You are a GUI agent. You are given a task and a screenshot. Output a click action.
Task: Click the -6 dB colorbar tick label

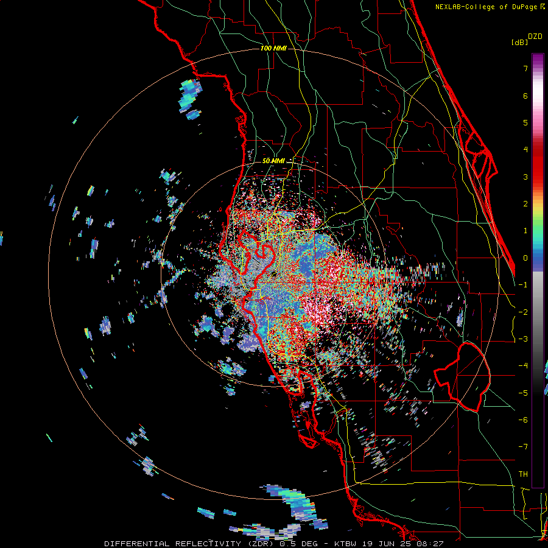(523, 420)
